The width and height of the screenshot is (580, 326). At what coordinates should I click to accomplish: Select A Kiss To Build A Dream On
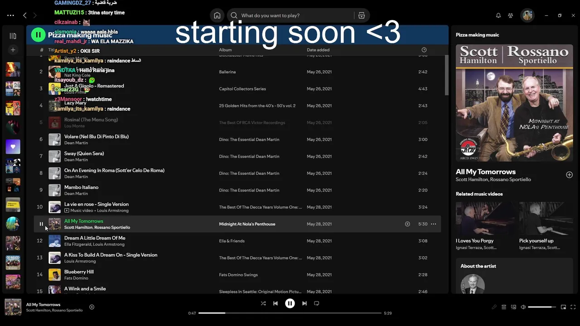pos(111,255)
